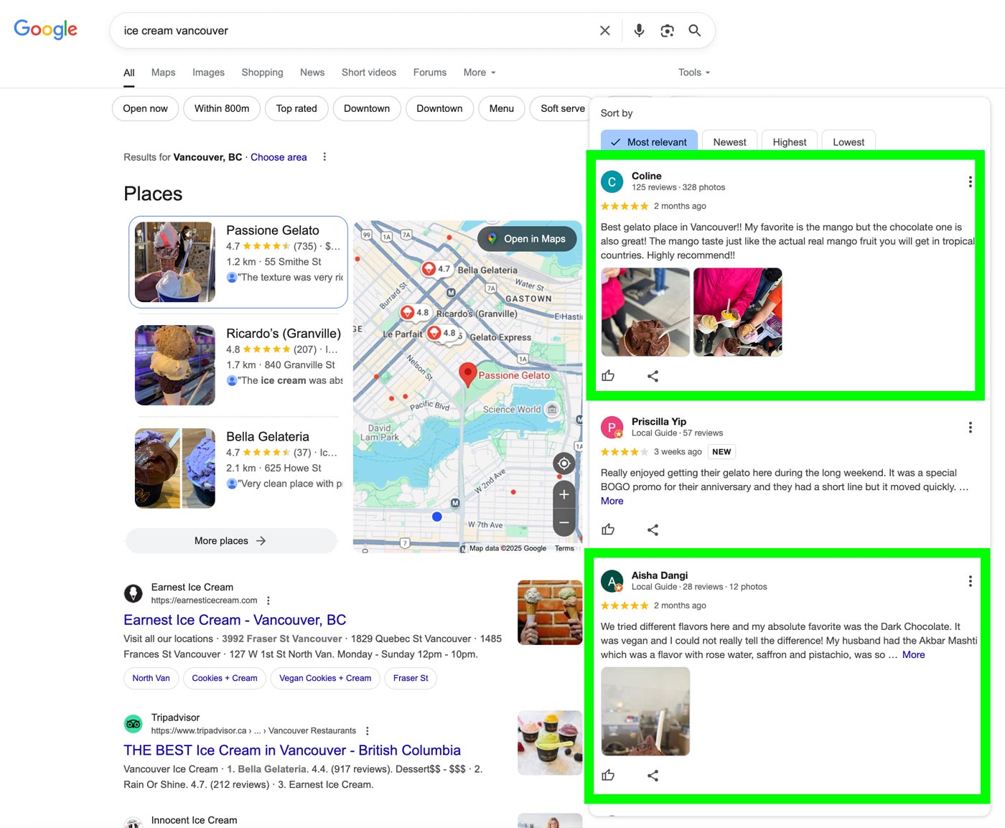Zoom out on the map
The height and width of the screenshot is (828, 1005).
pos(564,522)
